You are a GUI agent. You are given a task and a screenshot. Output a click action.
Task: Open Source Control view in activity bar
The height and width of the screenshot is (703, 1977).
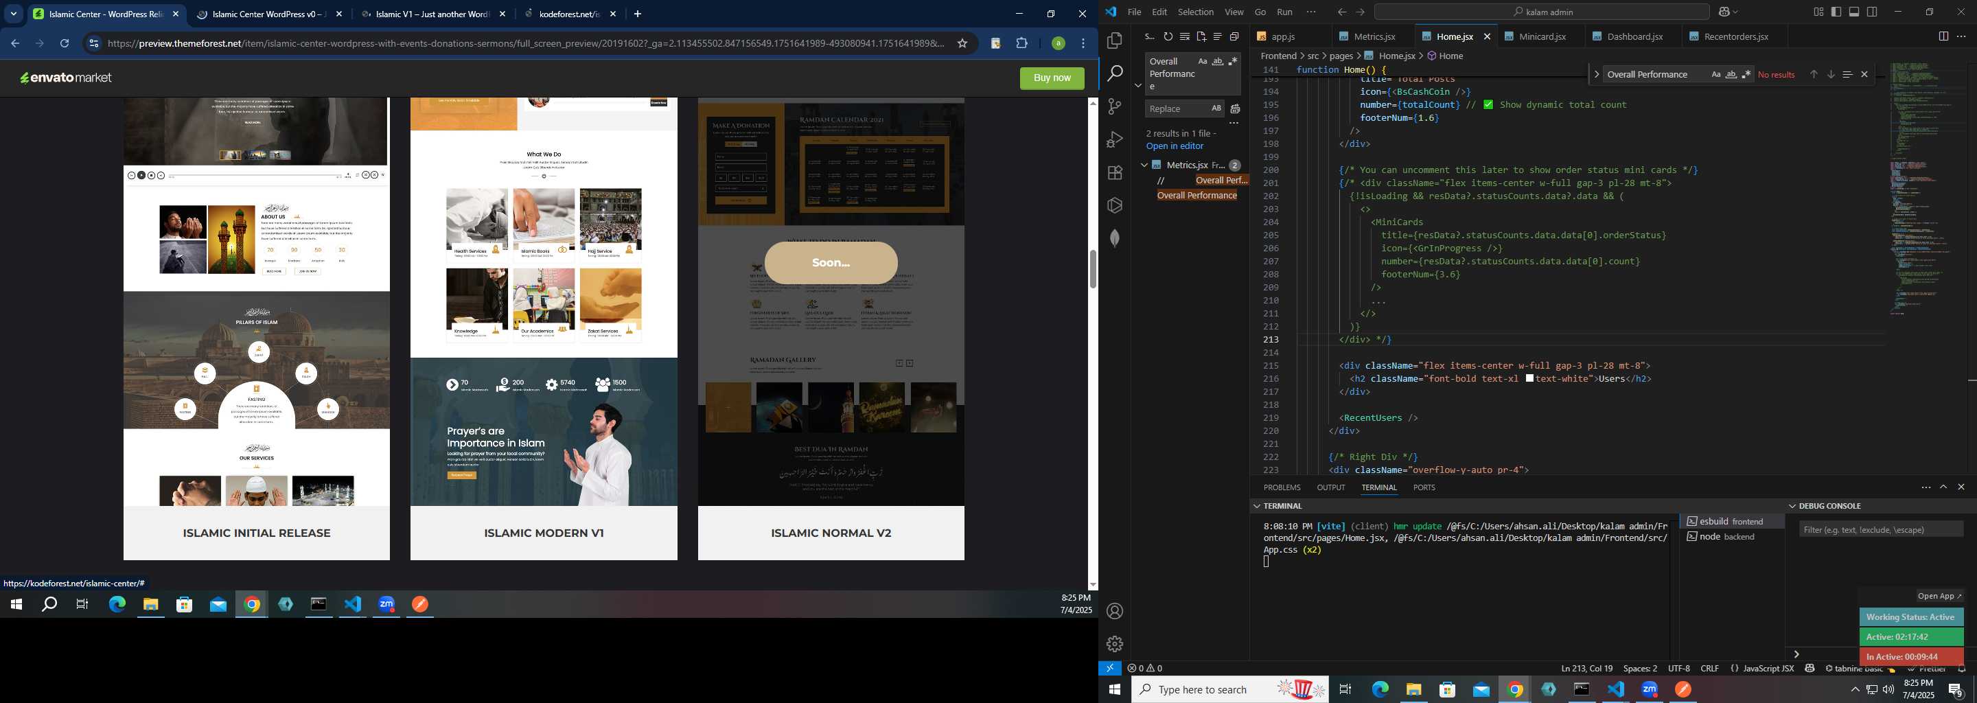pos(1114,106)
